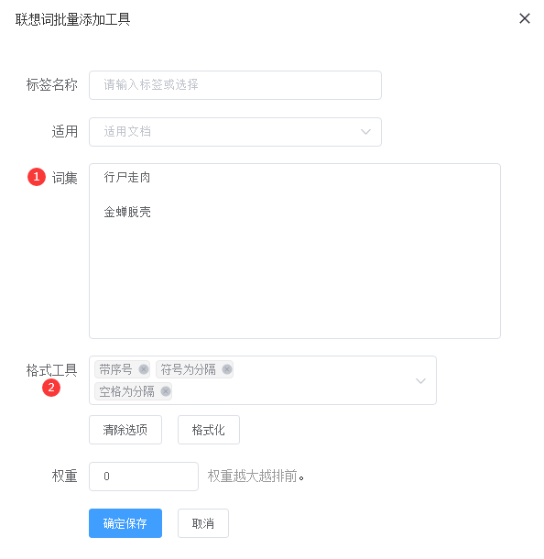Screen dimensions: 544x559
Task: Save with the 确定保存 button
Action: [x=125, y=523]
